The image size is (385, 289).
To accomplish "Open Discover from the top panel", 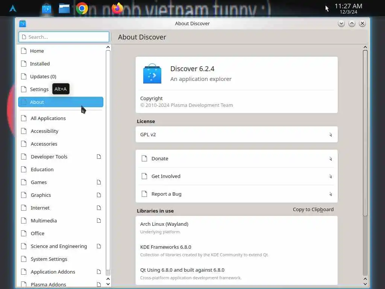I will [46, 9].
